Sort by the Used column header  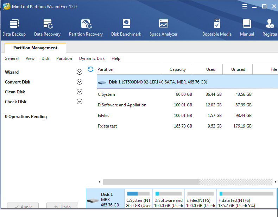pos(208,69)
